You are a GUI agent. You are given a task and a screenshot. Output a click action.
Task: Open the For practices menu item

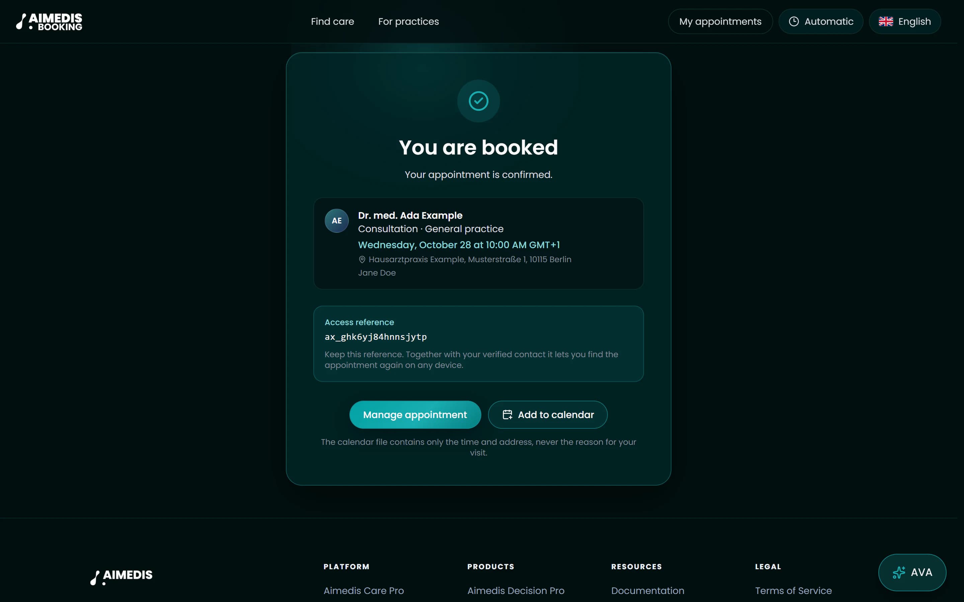tap(408, 21)
